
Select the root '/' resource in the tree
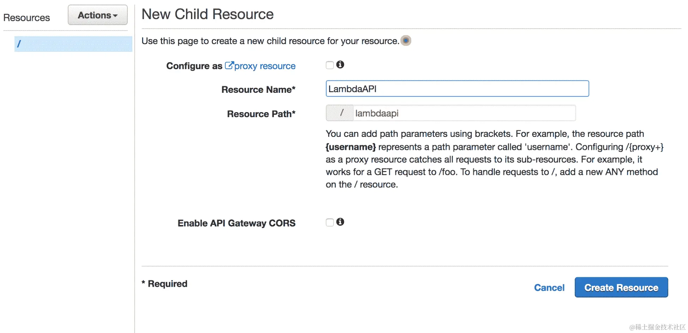point(73,44)
